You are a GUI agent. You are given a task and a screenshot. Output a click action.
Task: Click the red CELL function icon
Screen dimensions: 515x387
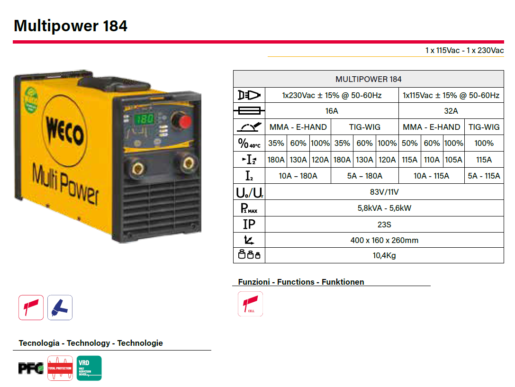pyautogui.click(x=250, y=304)
